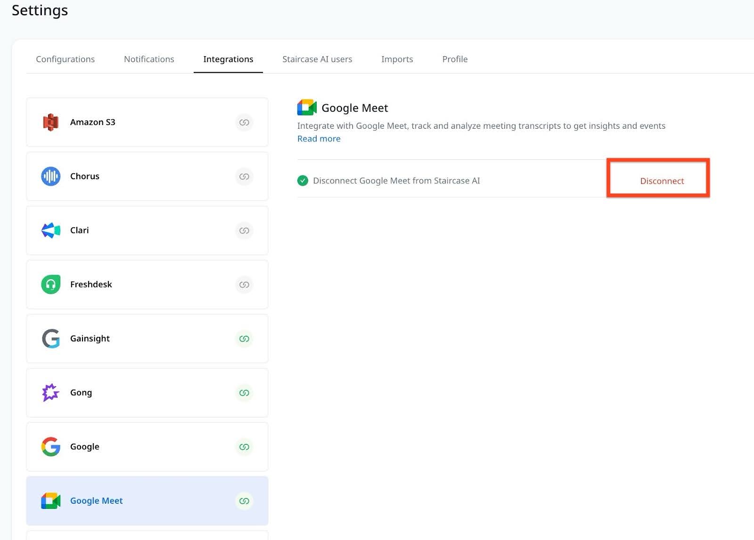Image resolution: width=754 pixels, height=540 pixels.
Task: Go to the Imports tab
Action: (397, 59)
